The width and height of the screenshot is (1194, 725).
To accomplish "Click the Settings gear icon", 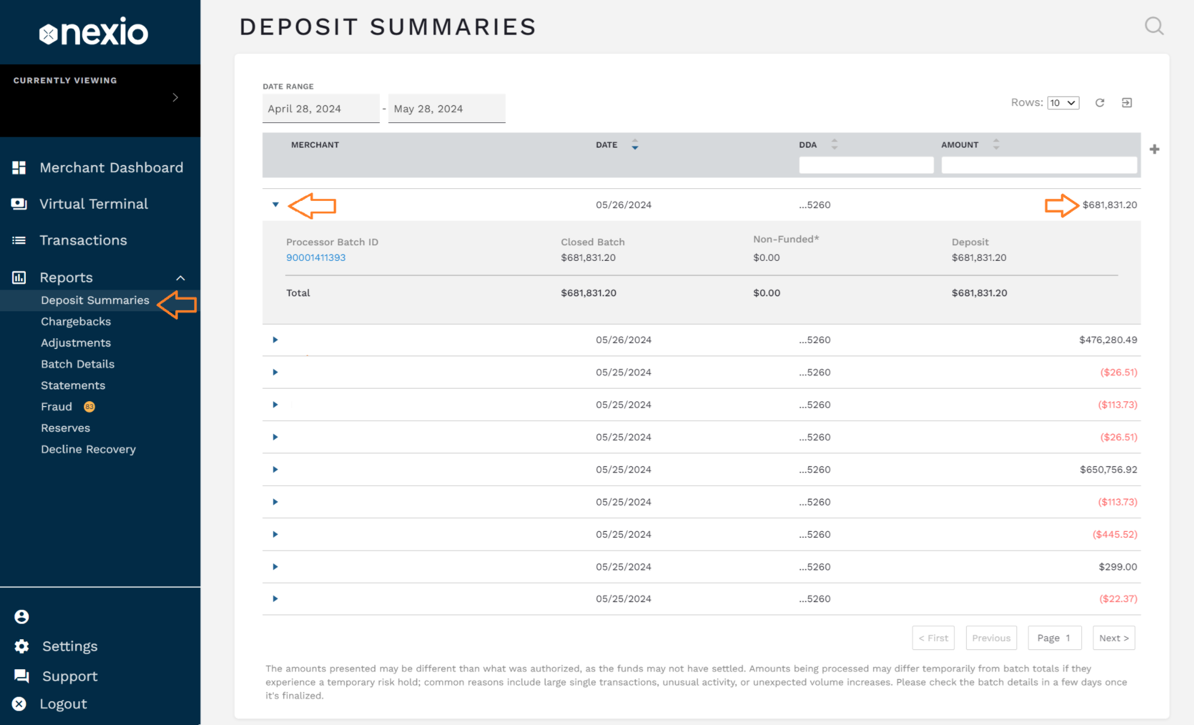I will pos(22,646).
